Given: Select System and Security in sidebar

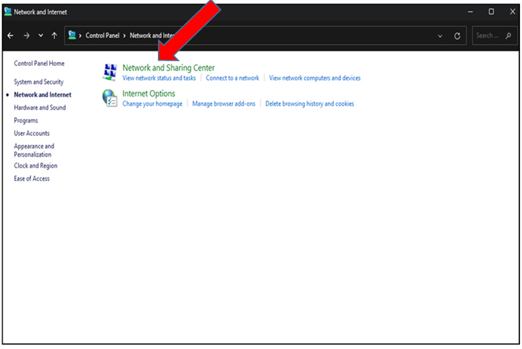Looking at the screenshot, I should [x=38, y=82].
